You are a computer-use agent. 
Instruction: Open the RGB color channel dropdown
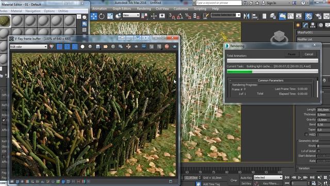(x=28, y=47)
